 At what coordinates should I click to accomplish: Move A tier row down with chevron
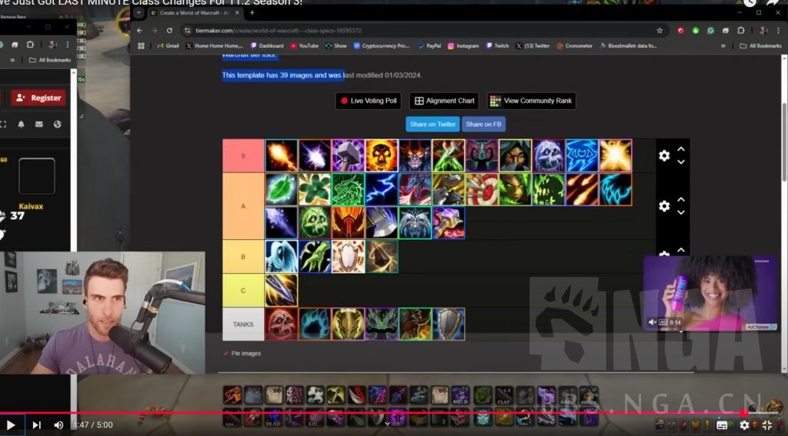(x=681, y=213)
